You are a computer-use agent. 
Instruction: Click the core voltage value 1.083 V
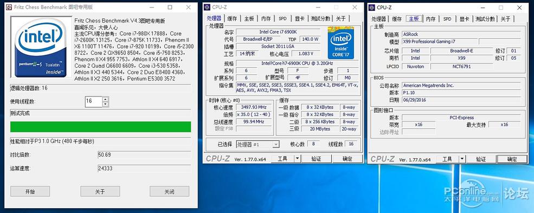coord(305,54)
